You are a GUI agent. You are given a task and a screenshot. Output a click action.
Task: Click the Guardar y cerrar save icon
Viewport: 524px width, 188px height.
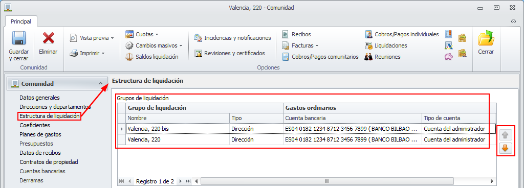pyautogui.click(x=19, y=38)
